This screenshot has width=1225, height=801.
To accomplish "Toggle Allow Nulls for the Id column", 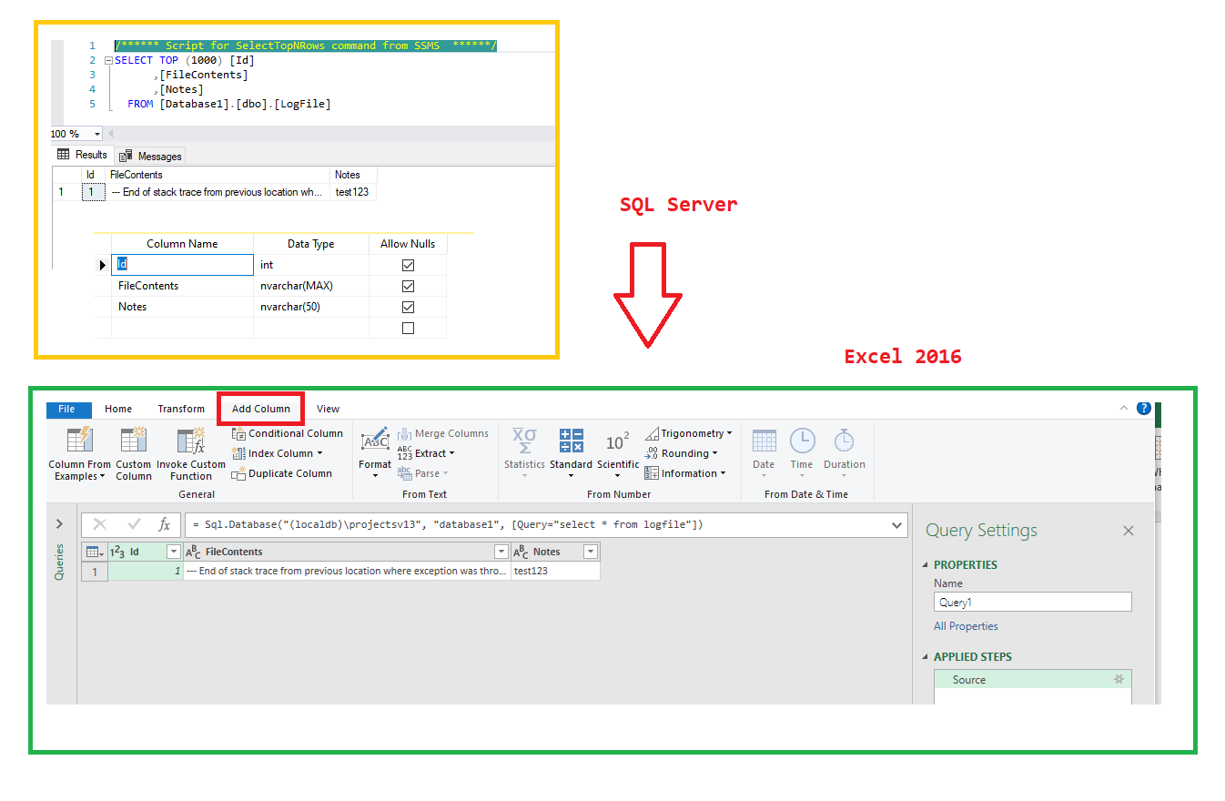I will click(407, 264).
